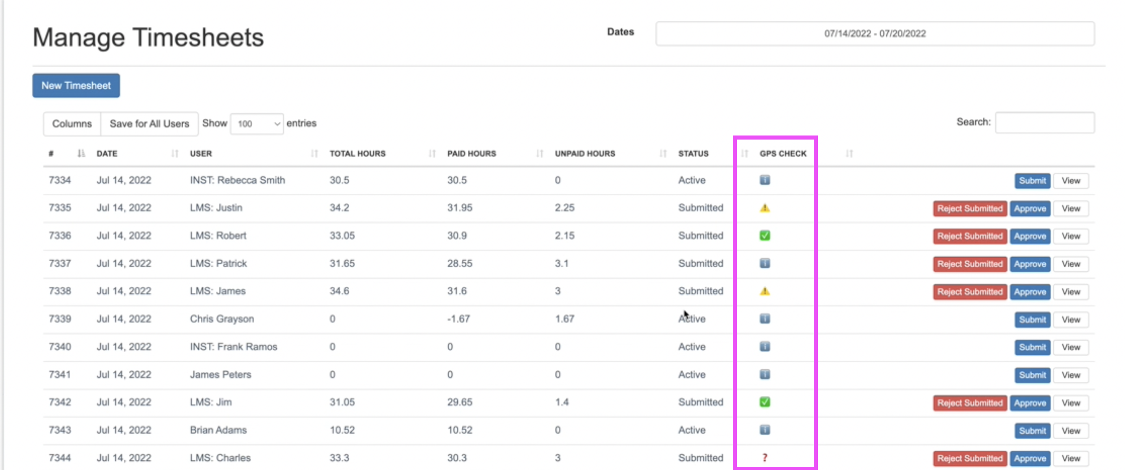Image resolution: width=1125 pixels, height=470 pixels.
Task: Click GPS info icon for Rebecca Smith row
Action: pos(764,180)
